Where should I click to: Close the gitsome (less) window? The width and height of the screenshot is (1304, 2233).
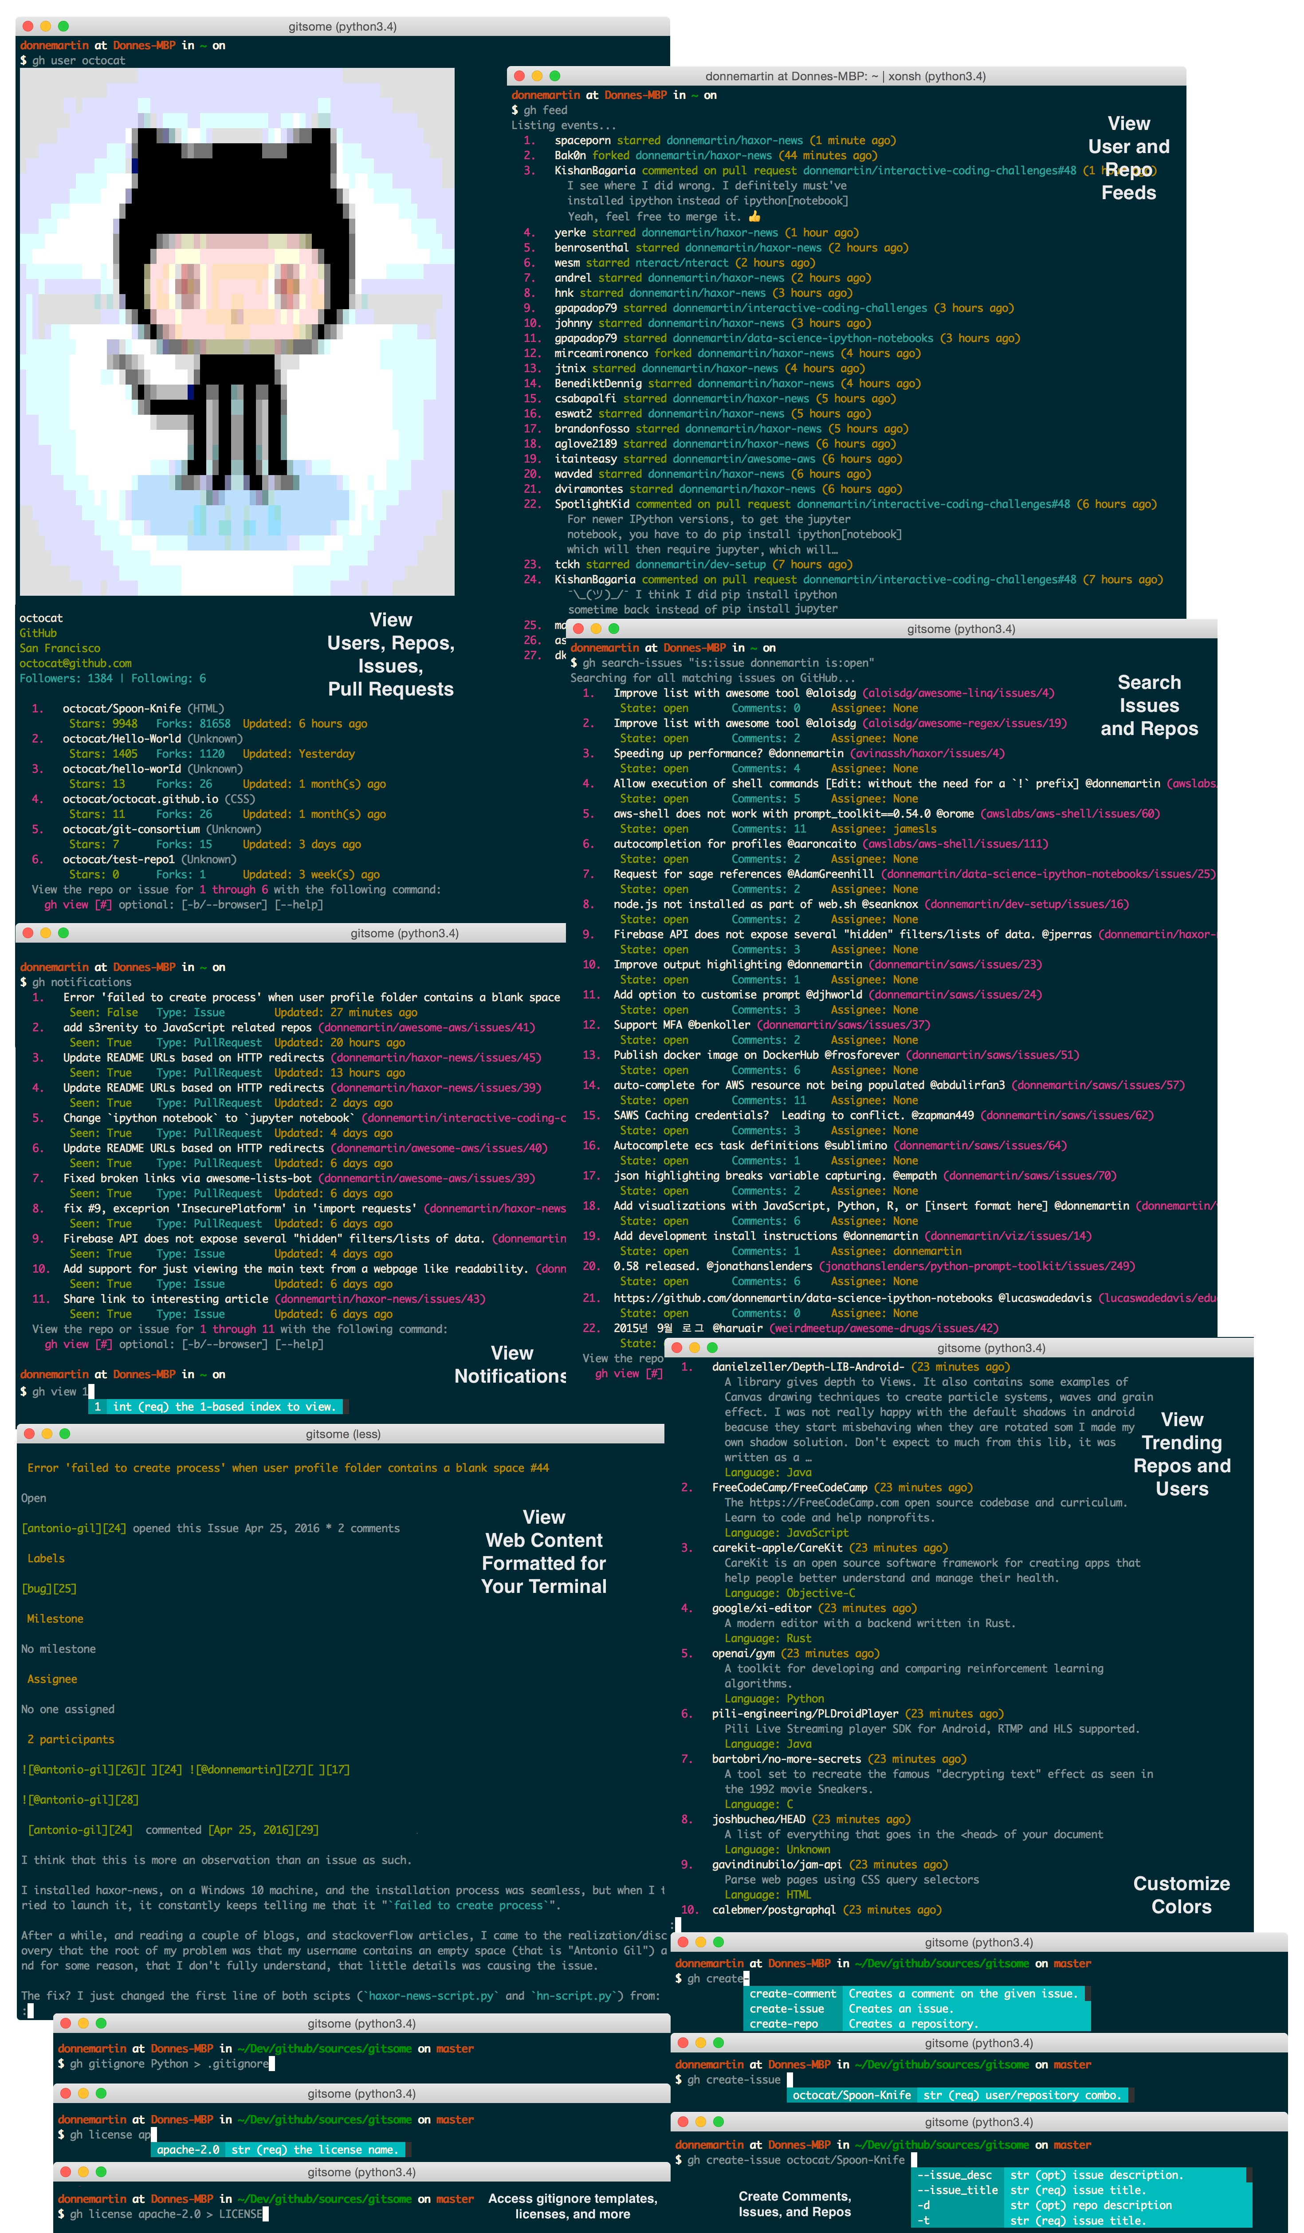tap(29, 1433)
